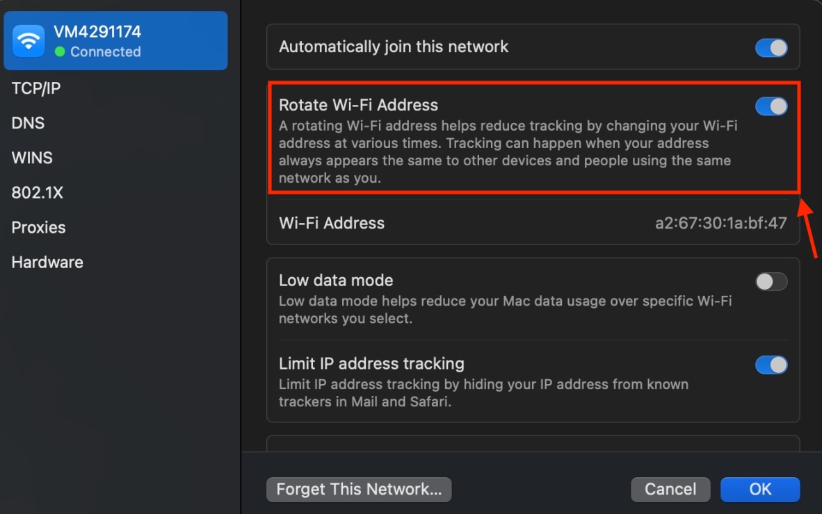Turn off Rotate Wi-Fi Address toggle
822x514 pixels.
[x=771, y=106]
